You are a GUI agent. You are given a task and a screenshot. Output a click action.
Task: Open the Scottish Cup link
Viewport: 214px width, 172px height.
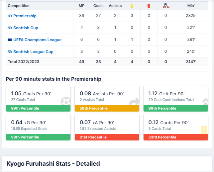pos(26,28)
